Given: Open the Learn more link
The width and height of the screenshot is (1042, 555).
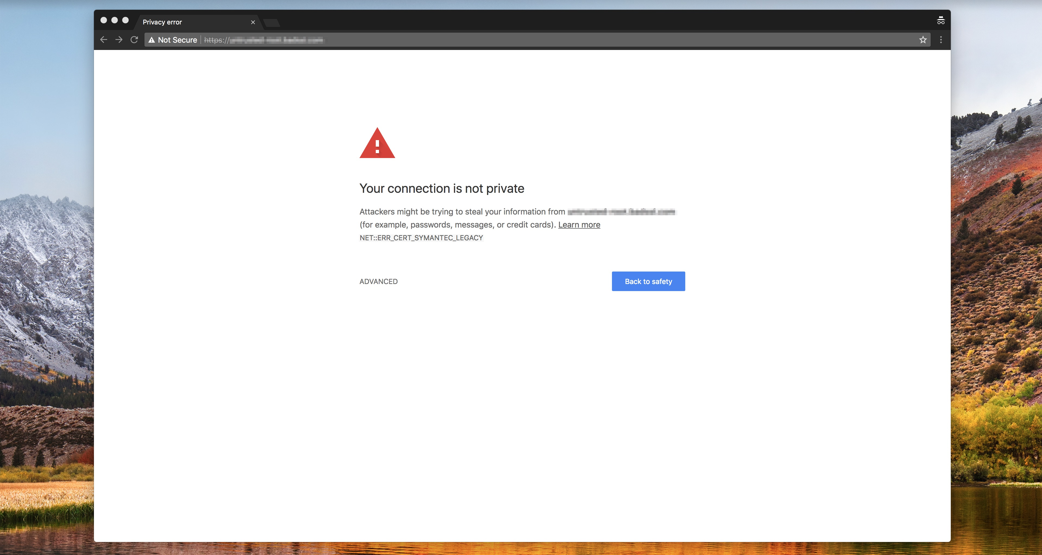Looking at the screenshot, I should click(x=579, y=225).
